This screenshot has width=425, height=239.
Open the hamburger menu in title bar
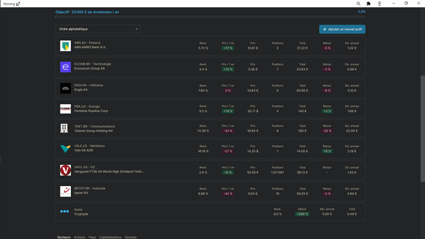(x=379, y=4)
